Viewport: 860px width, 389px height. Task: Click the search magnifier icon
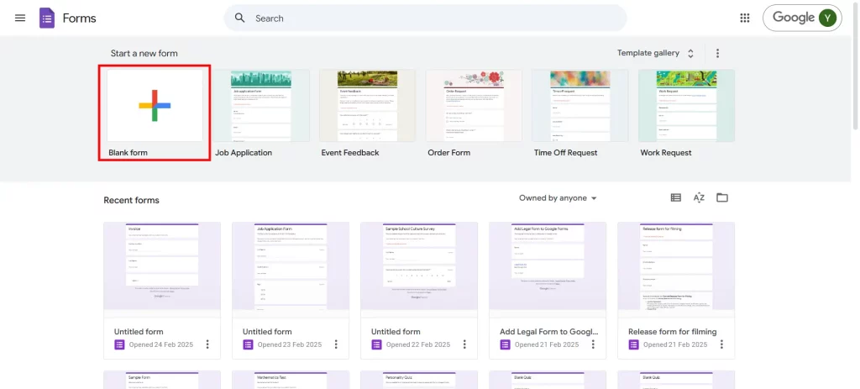(x=239, y=18)
